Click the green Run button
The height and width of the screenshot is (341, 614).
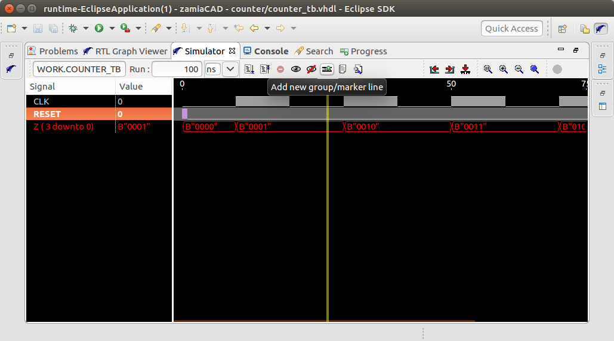(99, 28)
